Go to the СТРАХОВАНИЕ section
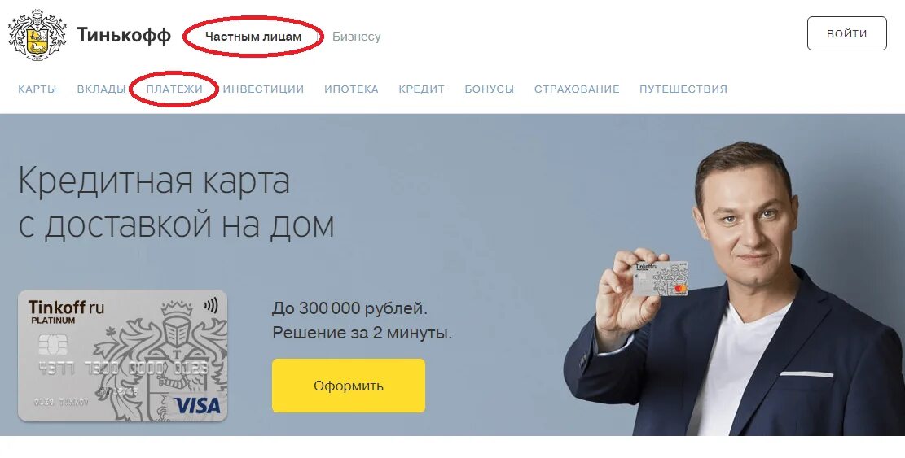Screen dimensions: 905x458 tap(577, 89)
